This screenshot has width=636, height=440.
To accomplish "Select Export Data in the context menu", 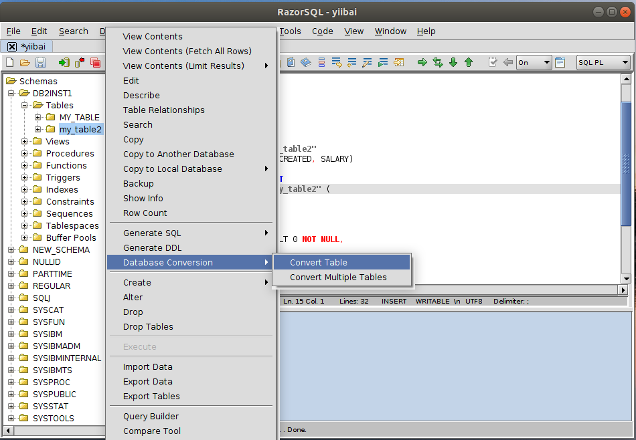I will pos(191,381).
